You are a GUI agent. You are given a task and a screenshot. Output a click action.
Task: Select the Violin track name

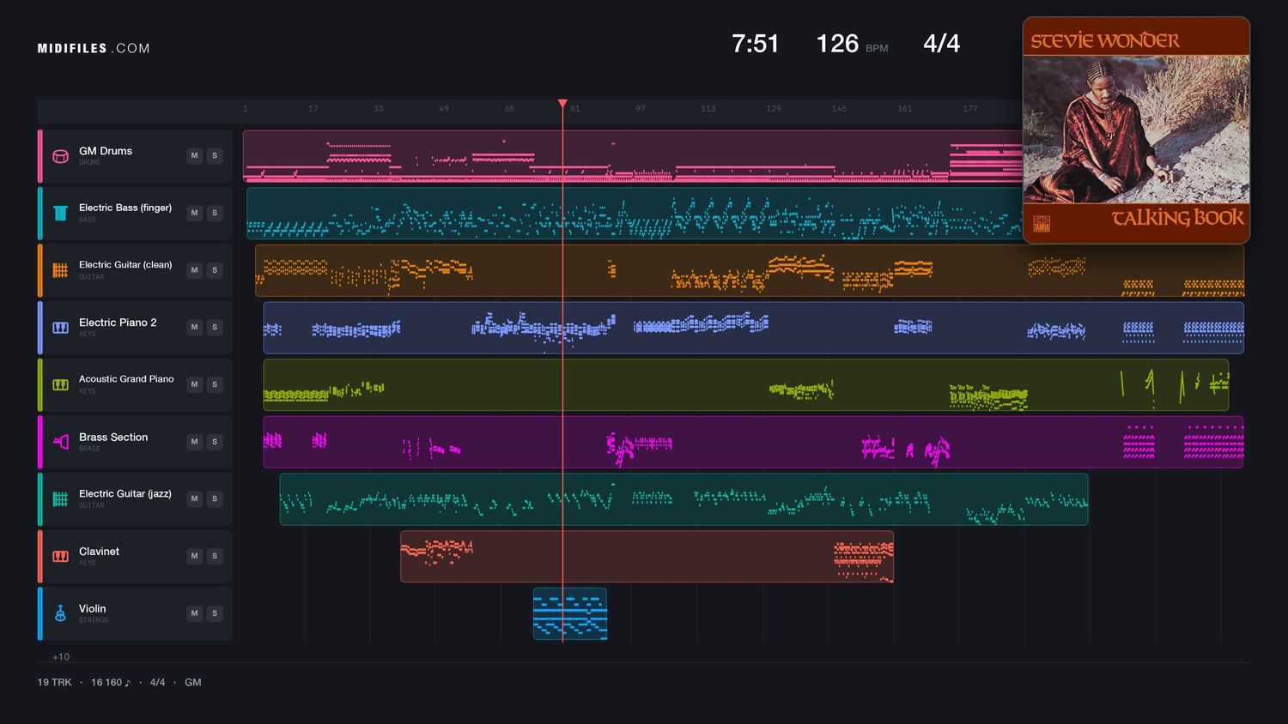click(x=92, y=609)
